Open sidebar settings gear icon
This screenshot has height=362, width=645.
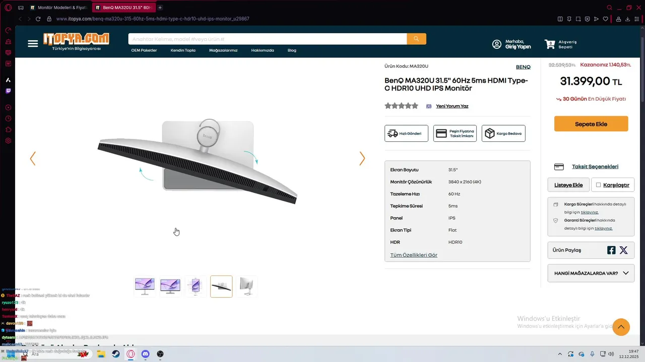(x=8, y=141)
